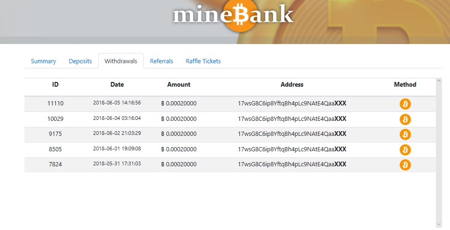The height and width of the screenshot is (230, 450).
Task: Click the wallet address in row 7824
Action: 292,164
